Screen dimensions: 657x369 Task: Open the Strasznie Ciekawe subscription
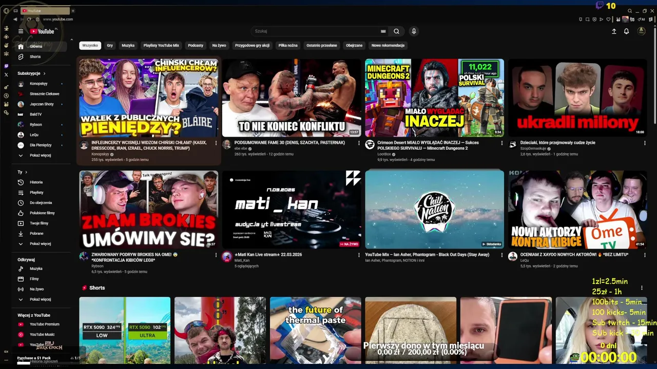click(41, 94)
